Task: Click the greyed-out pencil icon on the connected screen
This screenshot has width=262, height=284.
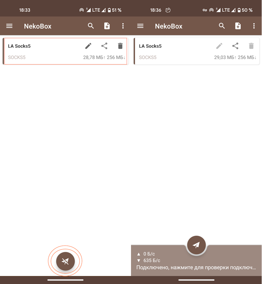Action: coord(219,46)
